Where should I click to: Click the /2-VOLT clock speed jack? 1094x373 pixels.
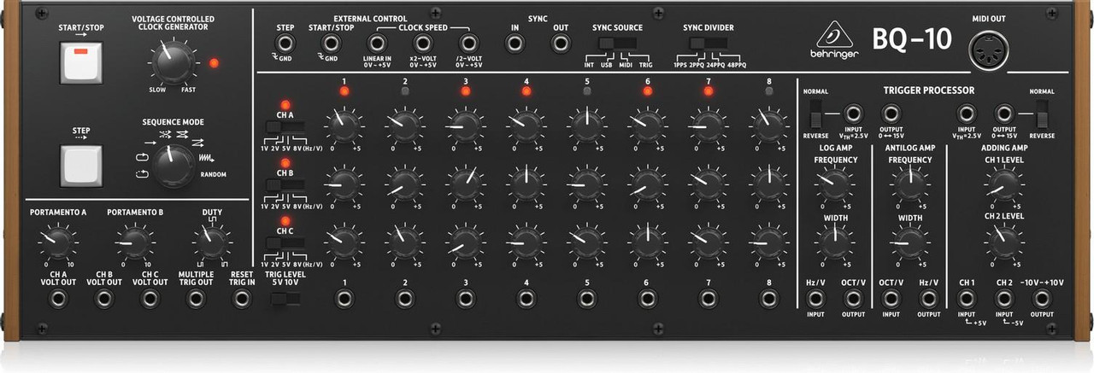point(468,42)
